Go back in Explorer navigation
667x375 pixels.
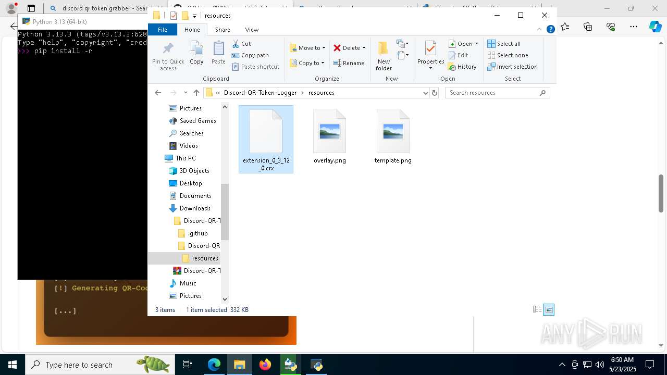pos(158,93)
